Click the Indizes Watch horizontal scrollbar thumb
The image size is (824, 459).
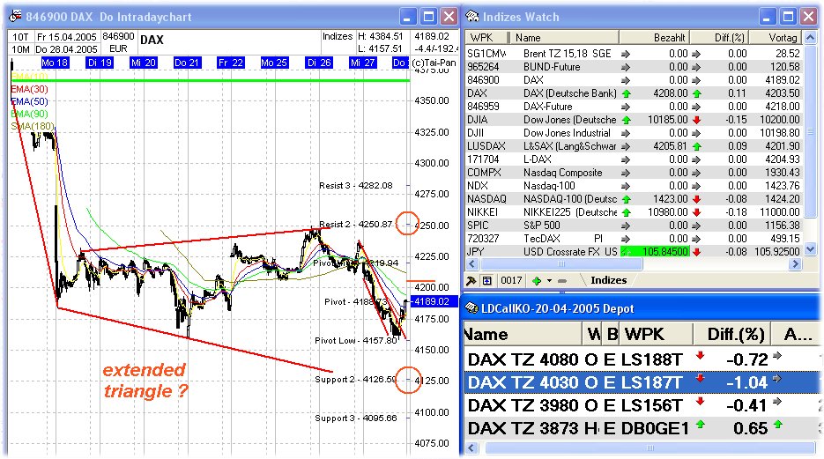(x=561, y=264)
